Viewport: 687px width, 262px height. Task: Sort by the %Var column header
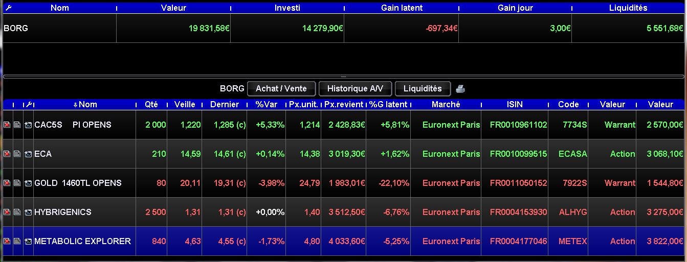pos(266,104)
